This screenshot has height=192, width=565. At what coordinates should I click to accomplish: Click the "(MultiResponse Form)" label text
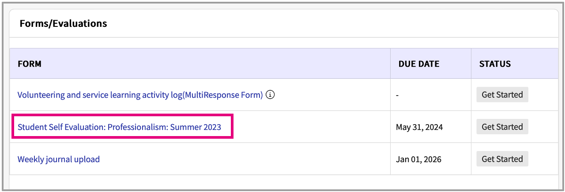pos(230,95)
